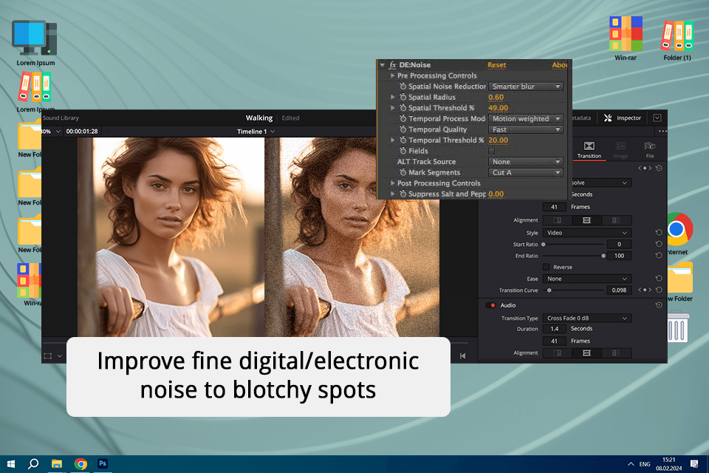This screenshot has width=709, height=473.
Task: Select center alignment in Audio section
Action: point(586,353)
